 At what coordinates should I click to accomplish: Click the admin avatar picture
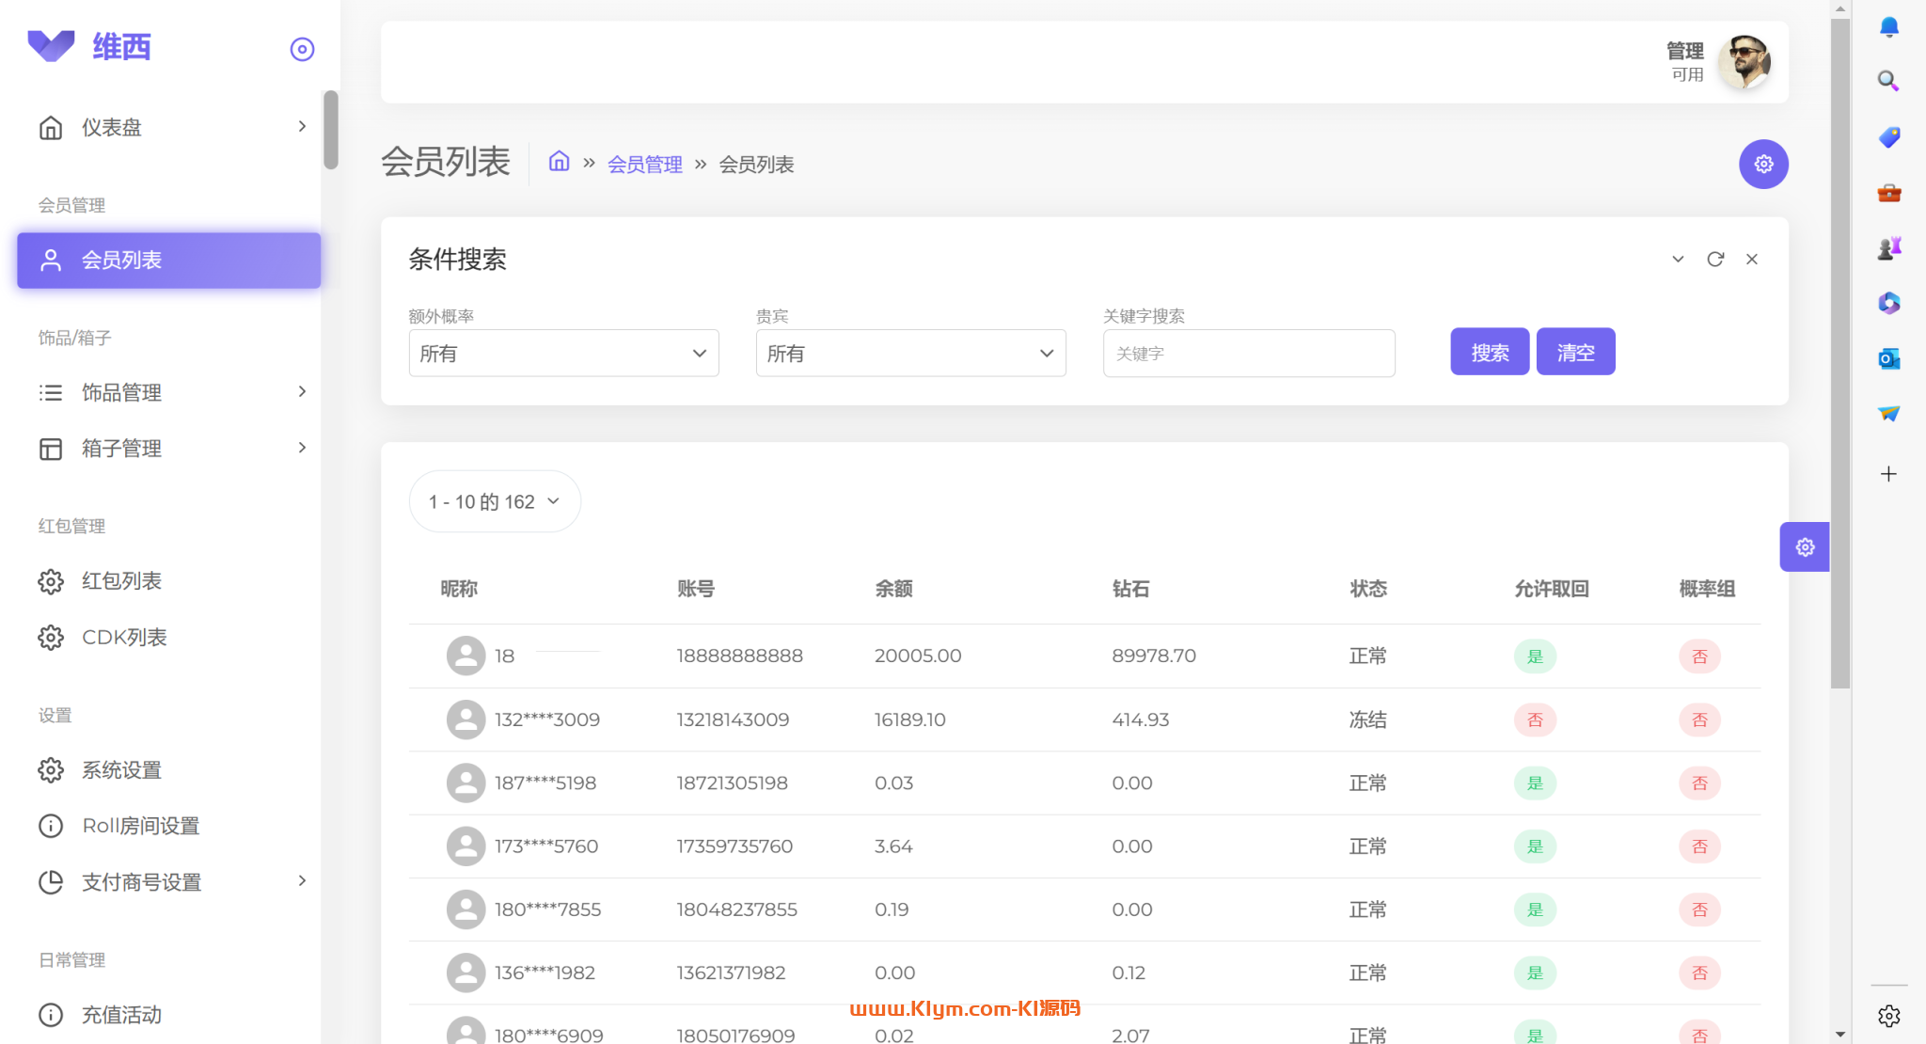[1744, 62]
